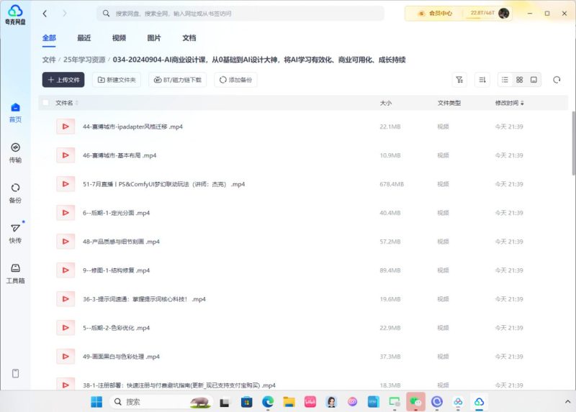Click video icon of 49-画面黑白与色彩处理
The width and height of the screenshot is (576, 412).
point(66,356)
